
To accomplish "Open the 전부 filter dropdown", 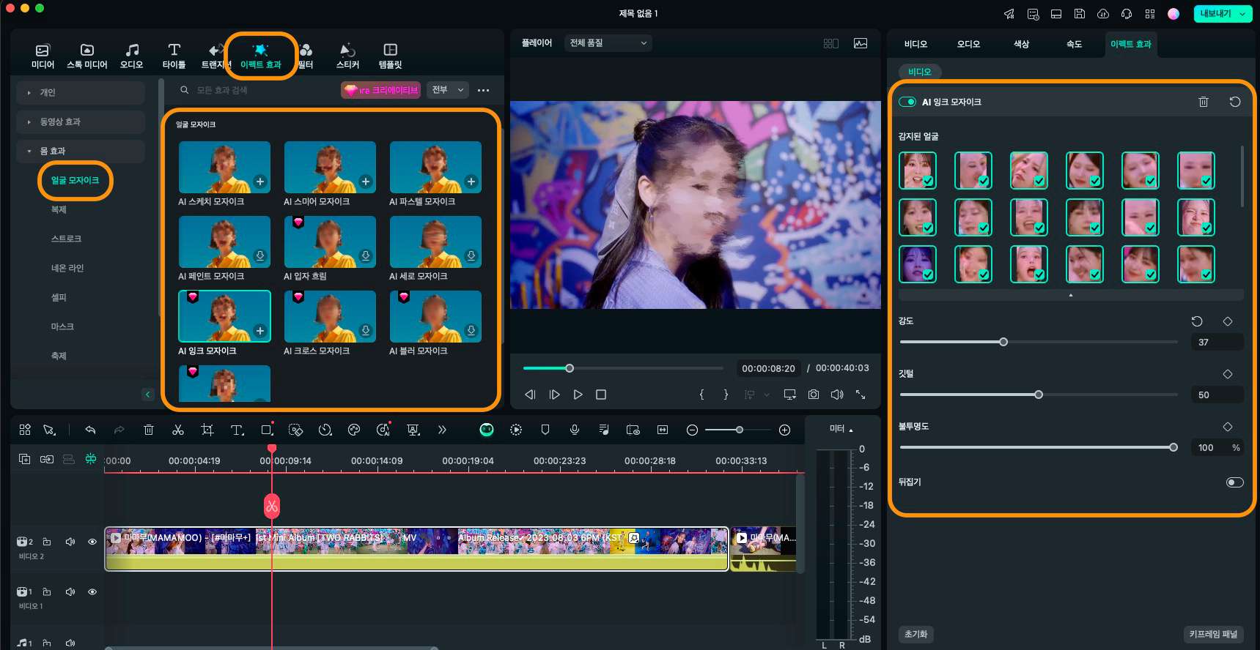I will [x=449, y=90].
